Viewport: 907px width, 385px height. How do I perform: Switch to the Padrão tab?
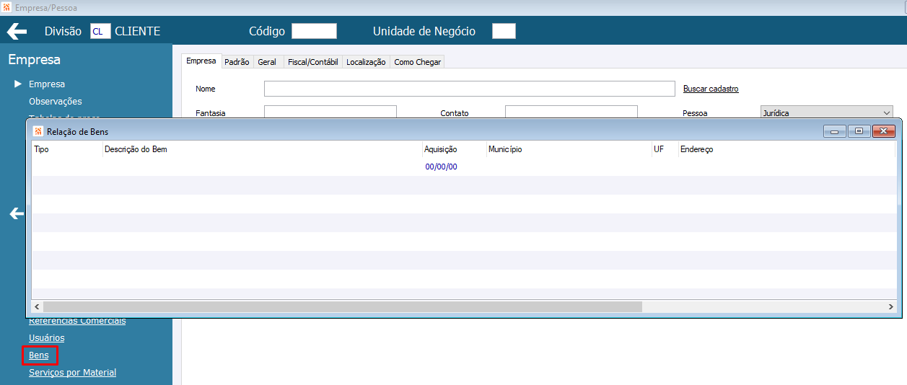pos(237,62)
